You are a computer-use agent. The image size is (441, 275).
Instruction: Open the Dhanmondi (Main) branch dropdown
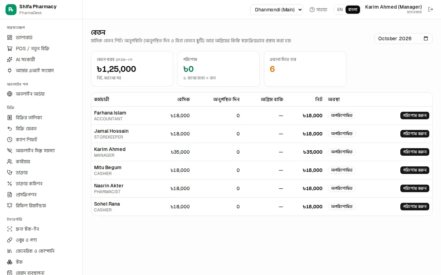[x=277, y=10]
